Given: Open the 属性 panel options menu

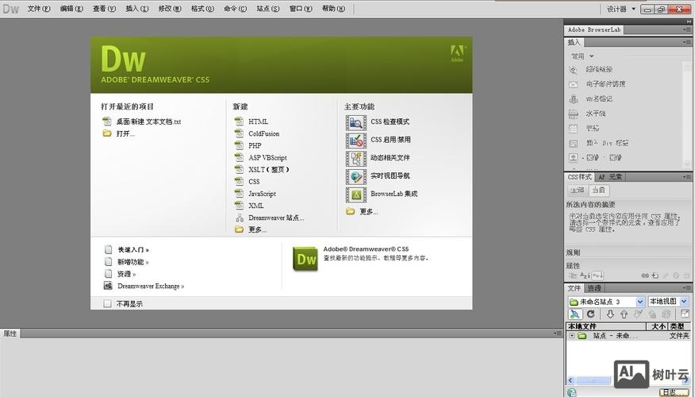Looking at the screenshot, I should click(x=558, y=333).
